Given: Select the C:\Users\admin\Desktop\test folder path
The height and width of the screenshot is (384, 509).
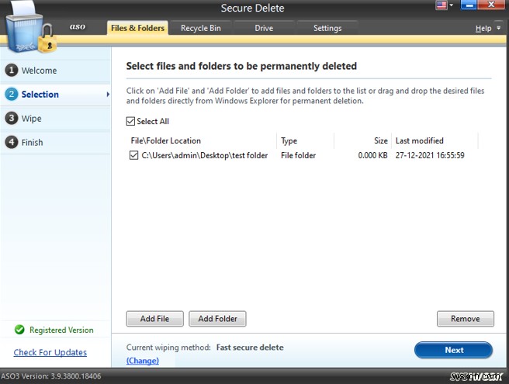Looking at the screenshot, I should [205, 155].
